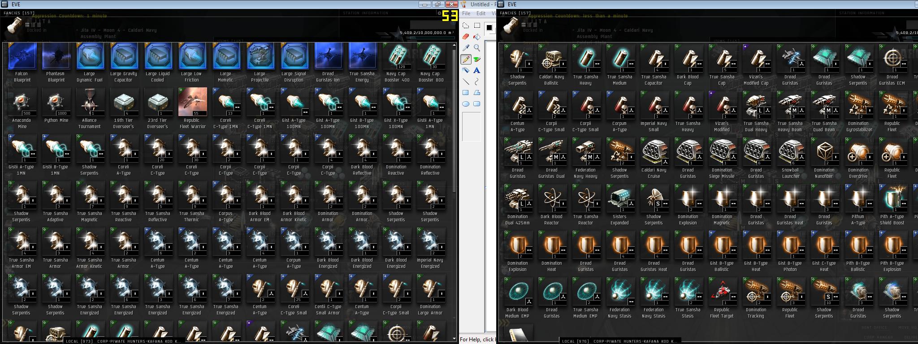
Task: Switch left EVE inventory to details view
Action: (33, 25)
